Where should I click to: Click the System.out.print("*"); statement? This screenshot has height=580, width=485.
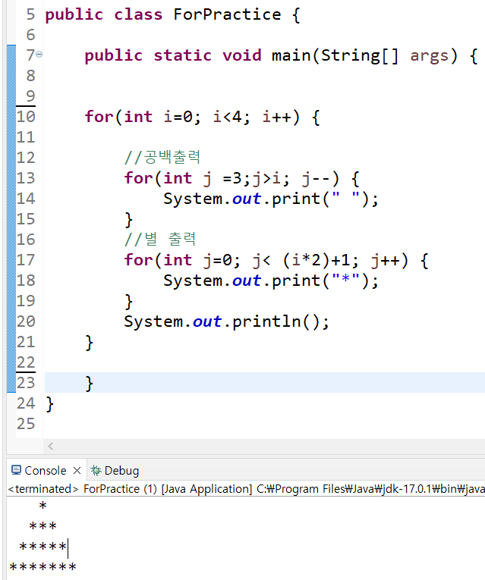[x=271, y=281]
